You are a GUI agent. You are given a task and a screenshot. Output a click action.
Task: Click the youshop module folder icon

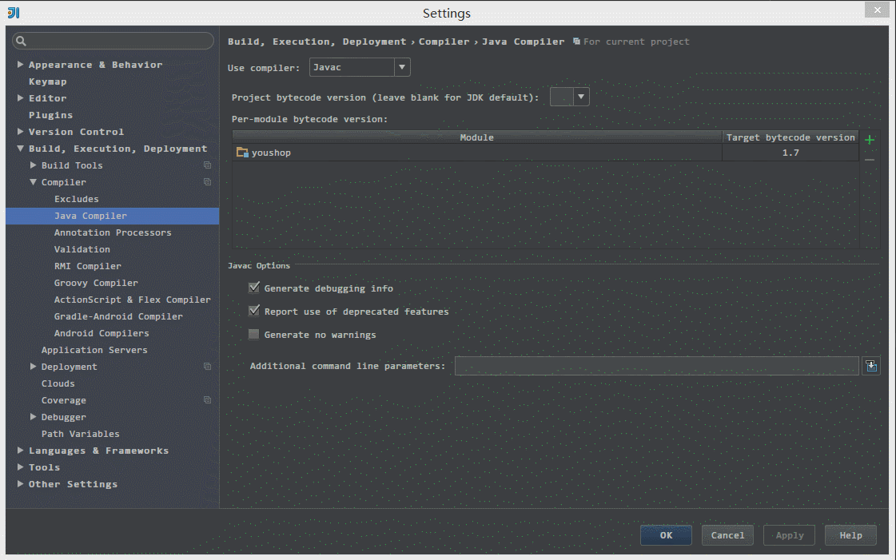point(242,153)
